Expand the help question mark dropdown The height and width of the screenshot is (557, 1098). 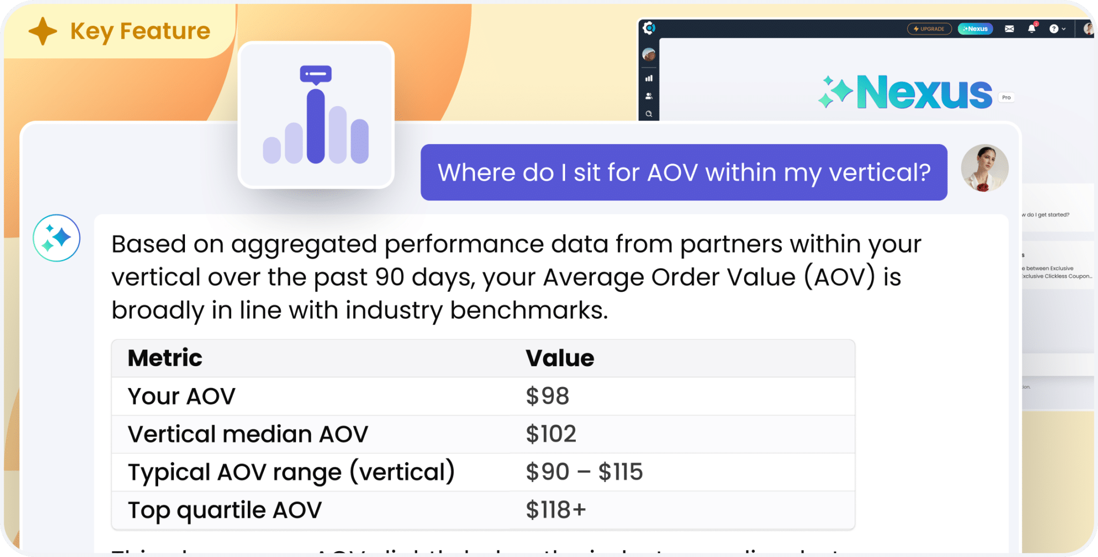tap(1057, 29)
